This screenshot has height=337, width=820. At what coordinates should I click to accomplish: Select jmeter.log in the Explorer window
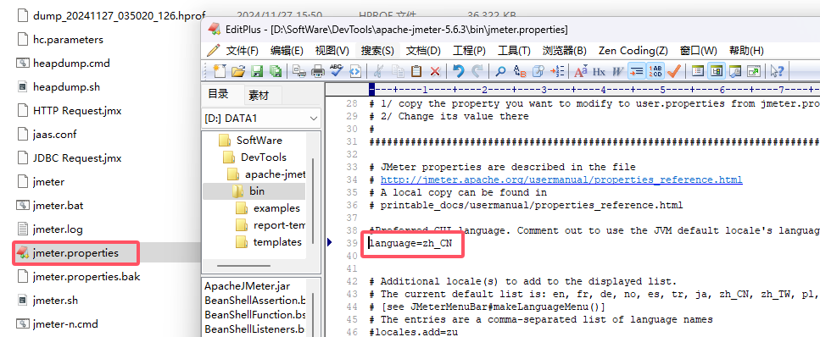click(58, 229)
